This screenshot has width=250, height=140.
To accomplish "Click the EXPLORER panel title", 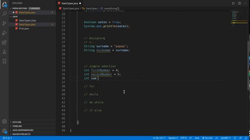I will (17, 3).
